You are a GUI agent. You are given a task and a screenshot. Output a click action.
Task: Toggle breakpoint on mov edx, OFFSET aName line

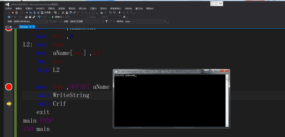click(x=9, y=87)
